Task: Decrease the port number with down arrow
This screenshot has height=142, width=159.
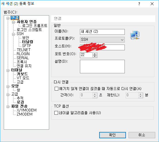Action: pyautogui.click(x=95, y=56)
